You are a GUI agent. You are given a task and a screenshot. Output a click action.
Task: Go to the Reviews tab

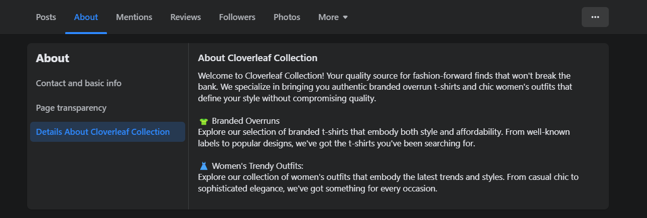(186, 17)
